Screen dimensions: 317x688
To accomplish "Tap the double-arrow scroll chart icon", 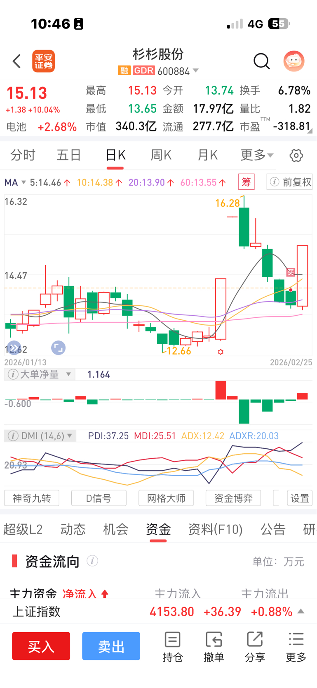I will coord(14,348).
